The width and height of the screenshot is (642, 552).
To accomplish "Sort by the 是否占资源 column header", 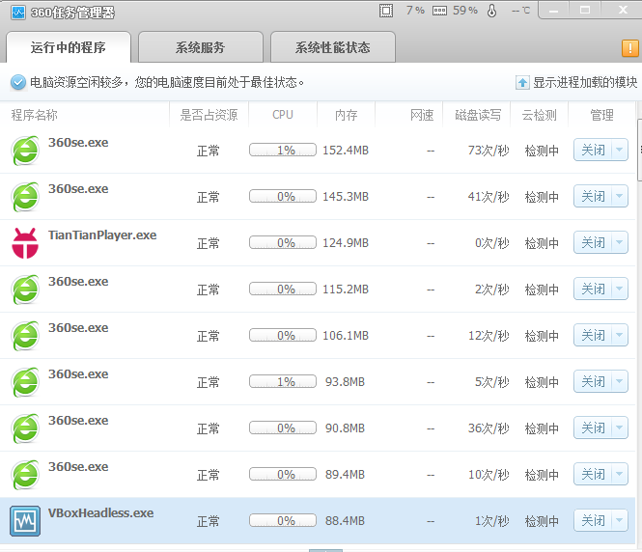I will point(209,115).
